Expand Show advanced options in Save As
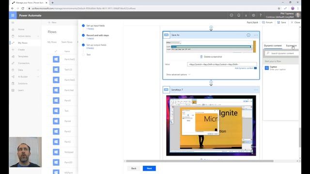 178,74
